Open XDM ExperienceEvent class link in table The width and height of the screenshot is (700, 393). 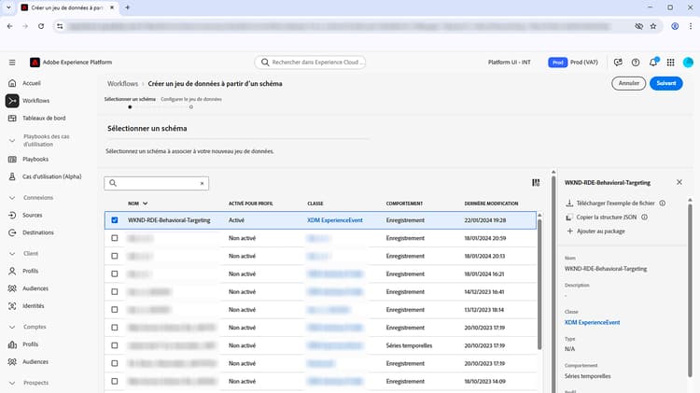click(x=335, y=220)
